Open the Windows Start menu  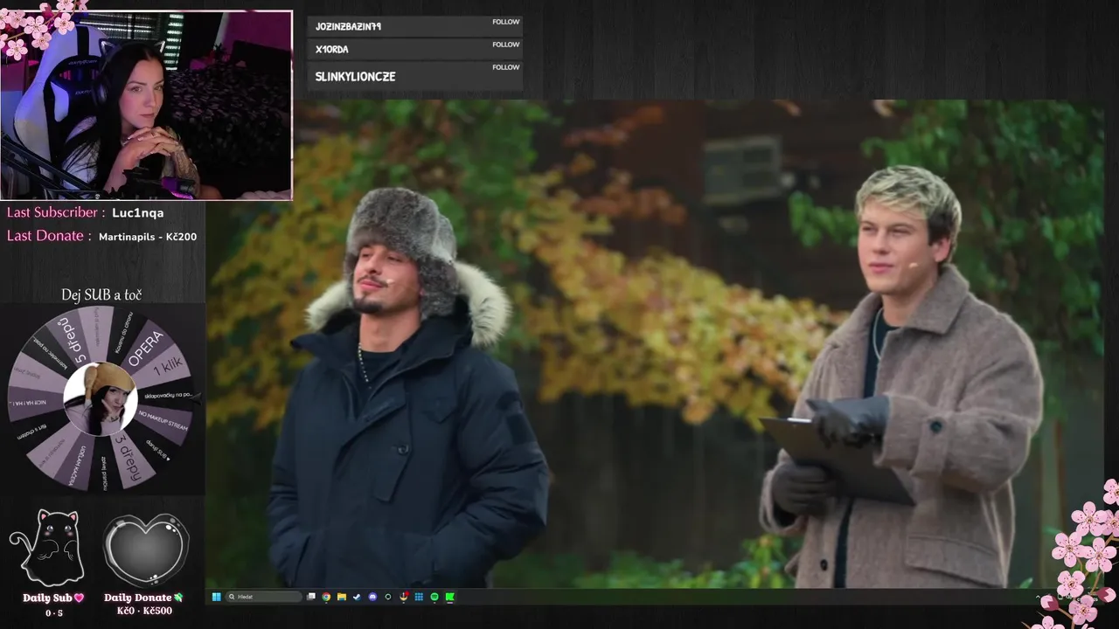coord(217,597)
